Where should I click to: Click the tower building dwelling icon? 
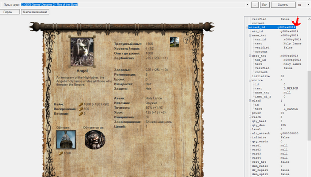coord(66,140)
